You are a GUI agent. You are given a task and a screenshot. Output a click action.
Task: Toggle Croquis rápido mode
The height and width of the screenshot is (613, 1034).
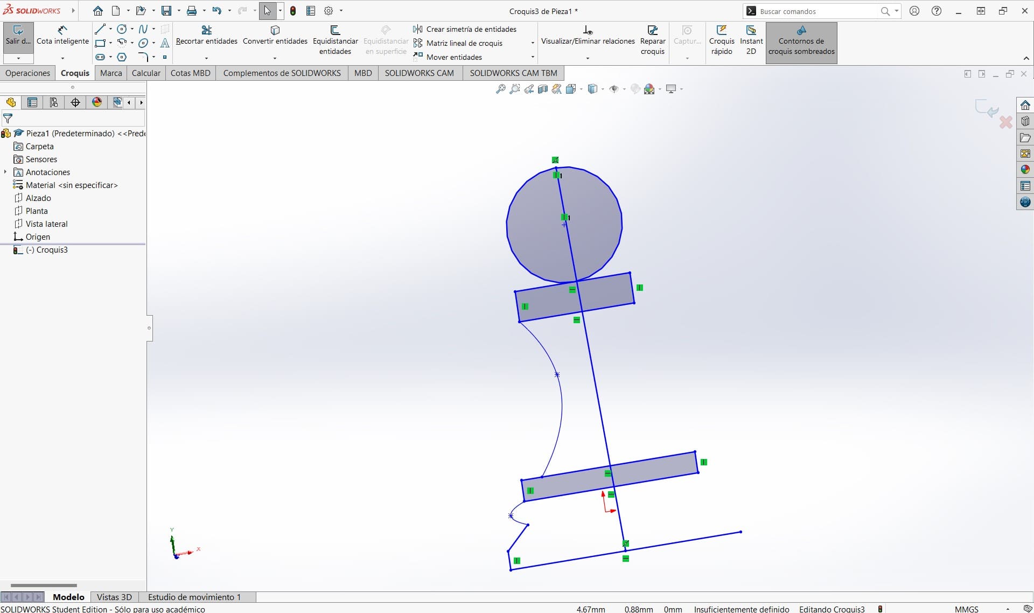click(722, 40)
